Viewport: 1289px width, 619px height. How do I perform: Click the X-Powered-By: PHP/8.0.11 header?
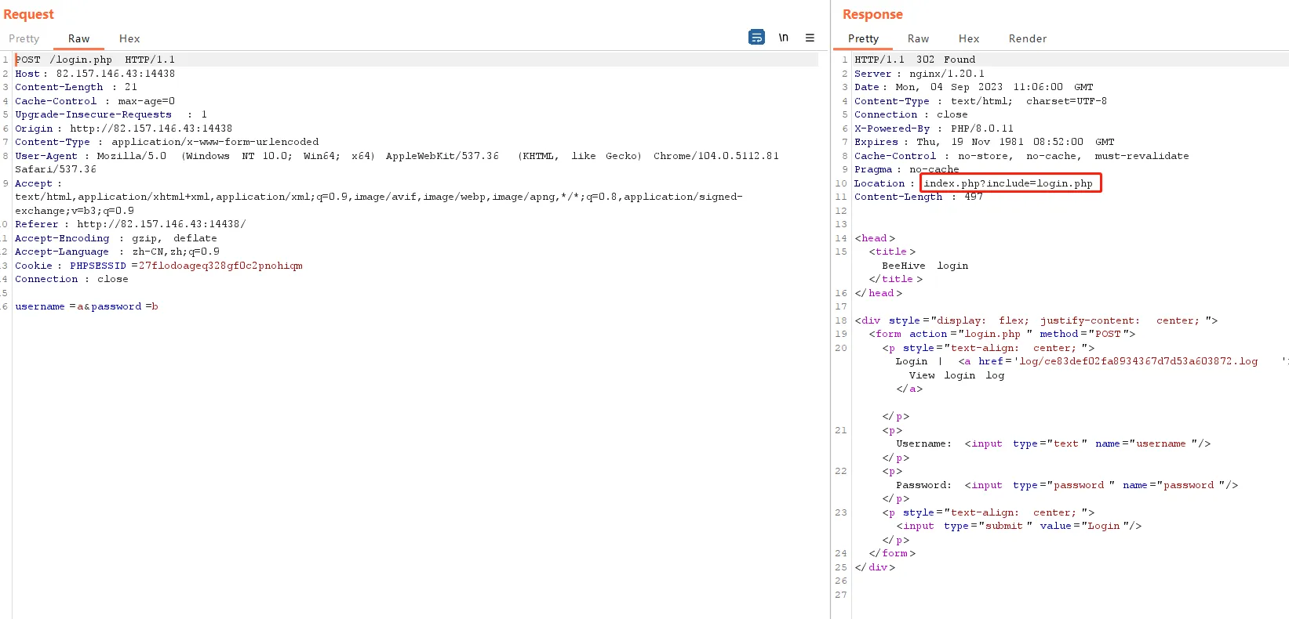(x=934, y=129)
